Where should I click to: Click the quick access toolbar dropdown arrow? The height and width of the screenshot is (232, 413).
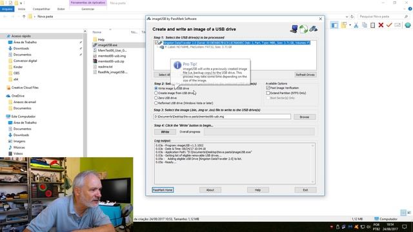[x=21, y=3]
